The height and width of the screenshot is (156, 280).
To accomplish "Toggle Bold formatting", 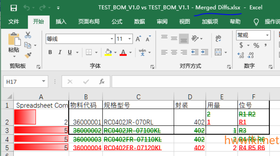I will click(50, 52).
